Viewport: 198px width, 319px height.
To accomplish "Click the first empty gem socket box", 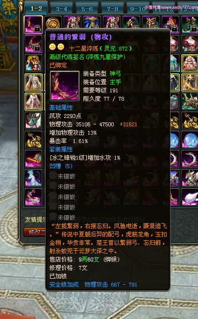I will tap(53, 175).
